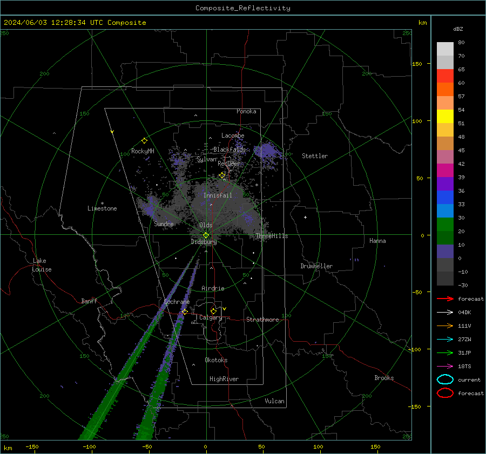Screen dimensions: 486x454
Task: Click the orange 111V arrow icon
Action: click(x=445, y=326)
